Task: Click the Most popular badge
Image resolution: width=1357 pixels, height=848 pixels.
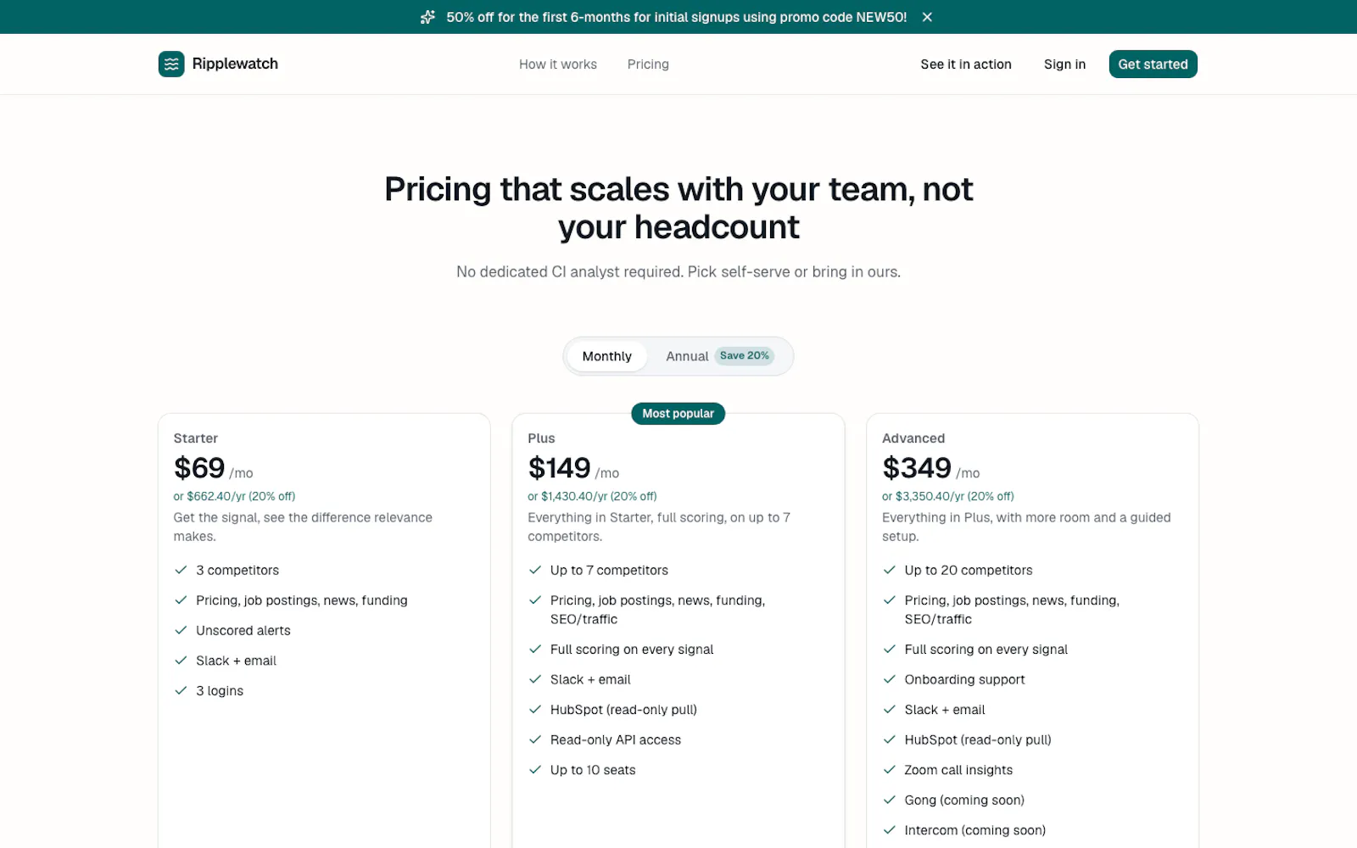Action: click(678, 414)
